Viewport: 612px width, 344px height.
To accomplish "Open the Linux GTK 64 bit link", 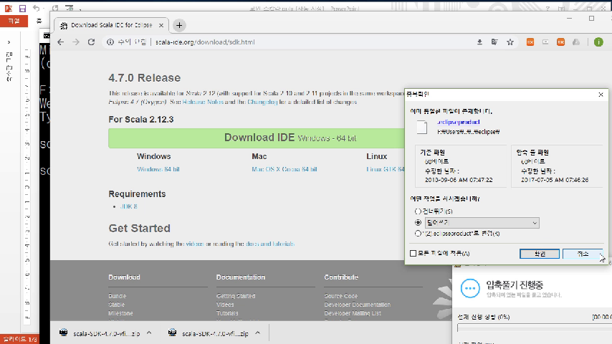I will tap(386, 169).
